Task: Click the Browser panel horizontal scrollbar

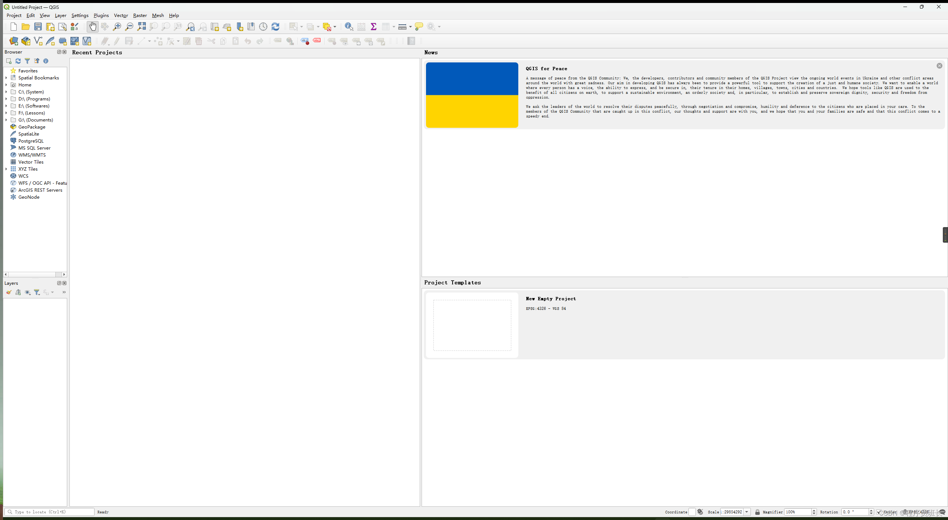Action: 35,274
